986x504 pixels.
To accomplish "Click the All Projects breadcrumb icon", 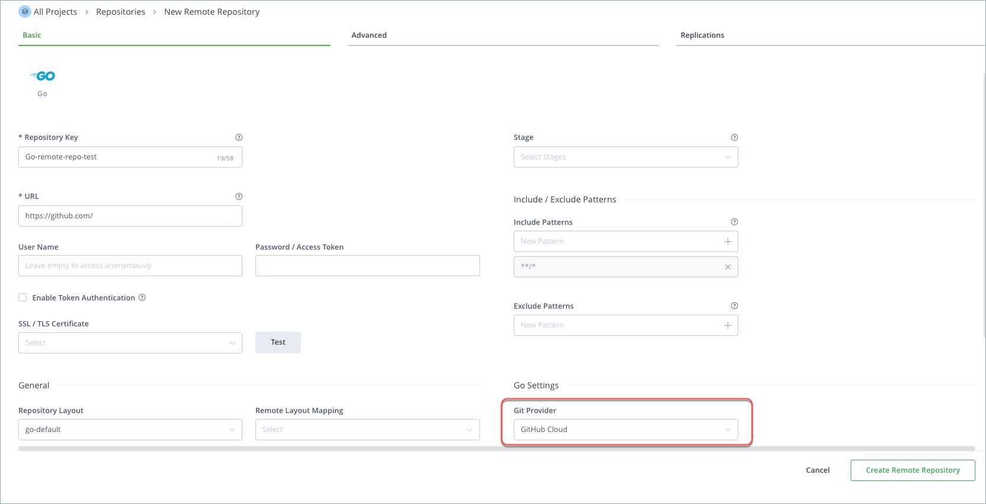I will 25,12.
